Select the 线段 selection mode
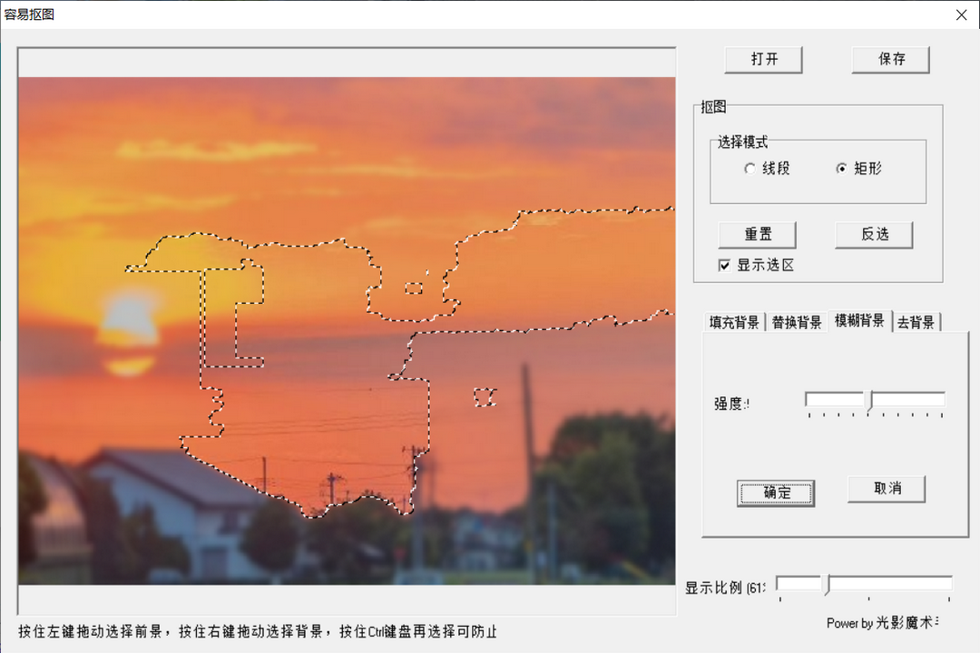 coord(750,169)
